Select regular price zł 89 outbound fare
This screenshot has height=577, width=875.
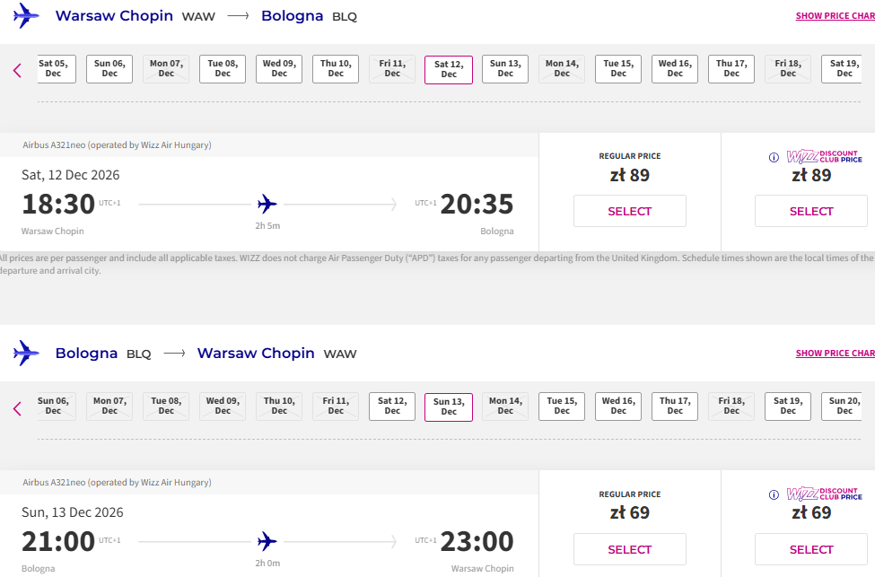click(629, 211)
